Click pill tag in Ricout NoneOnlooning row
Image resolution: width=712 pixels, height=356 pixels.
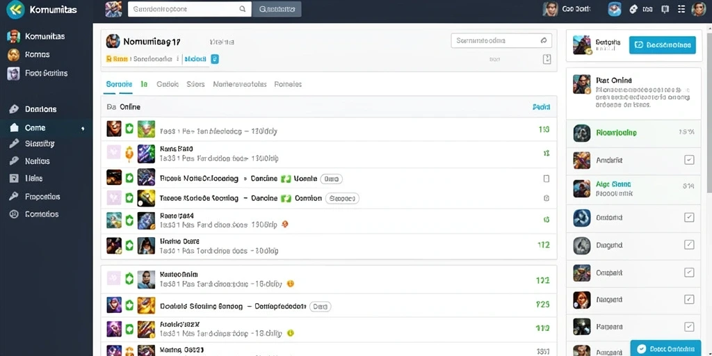click(331, 179)
